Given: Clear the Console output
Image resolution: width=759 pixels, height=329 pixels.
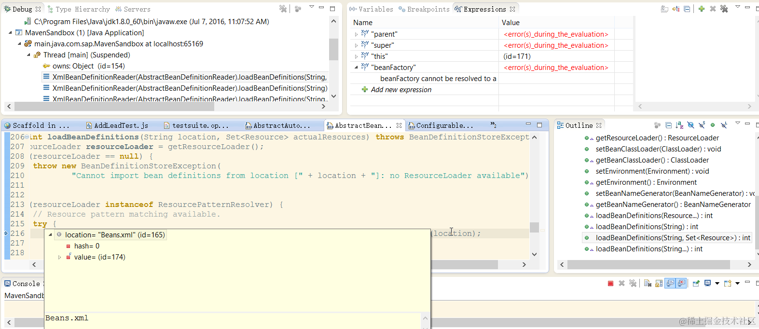Looking at the screenshot, I should 648,284.
